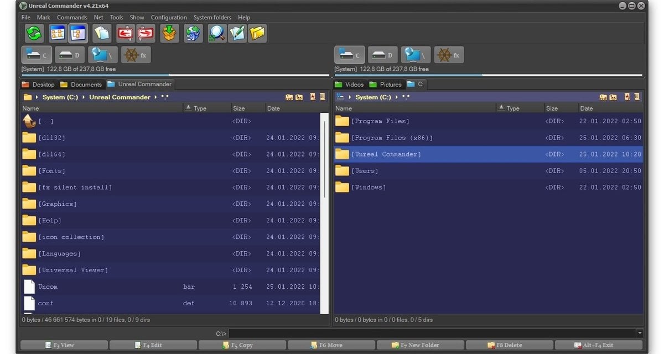Open the Help menu

244,17
